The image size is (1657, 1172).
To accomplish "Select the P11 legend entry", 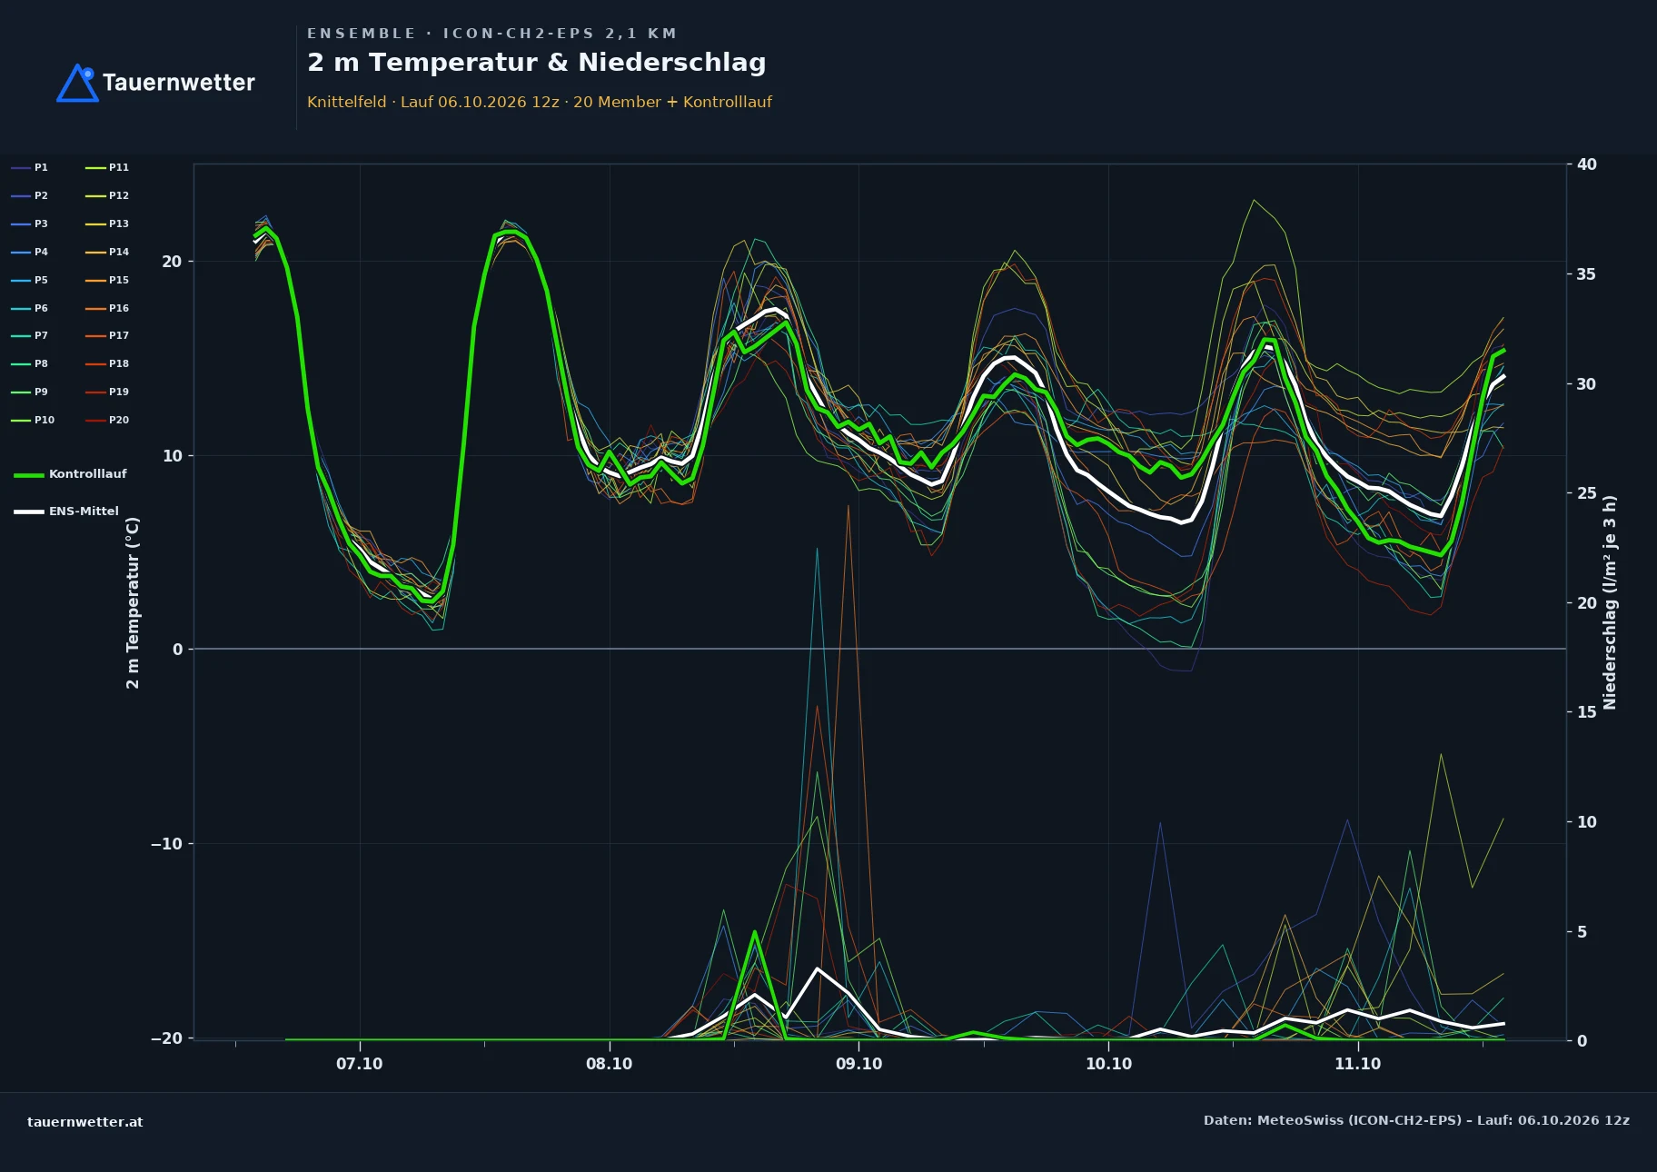I will (x=107, y=168).
